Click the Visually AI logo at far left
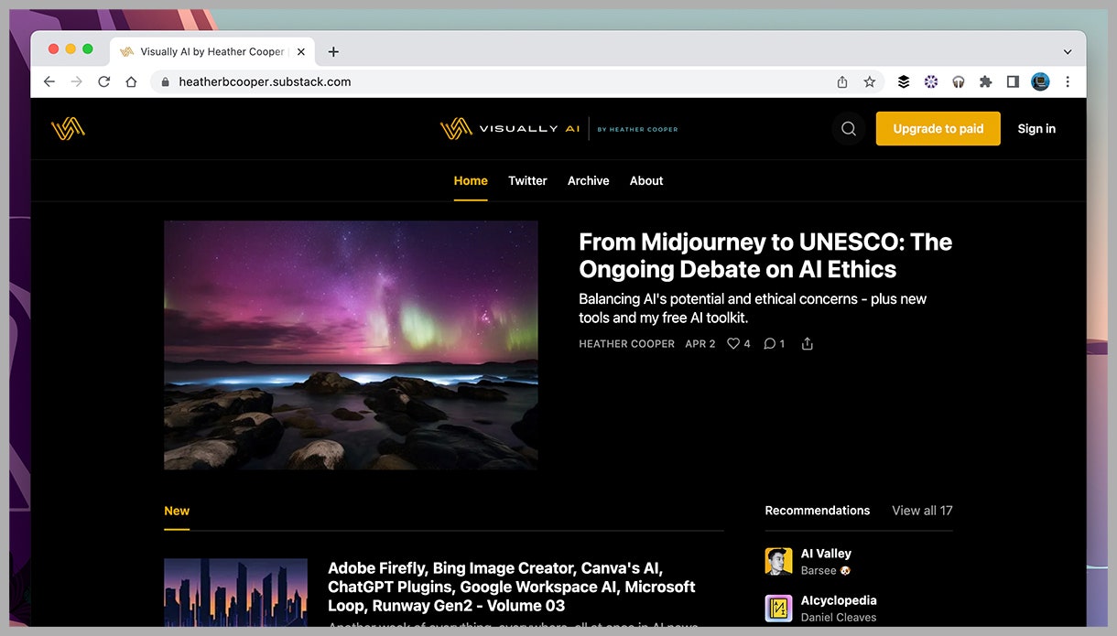The height and width of the screenshot is (636, 1117). click(68, 129)
